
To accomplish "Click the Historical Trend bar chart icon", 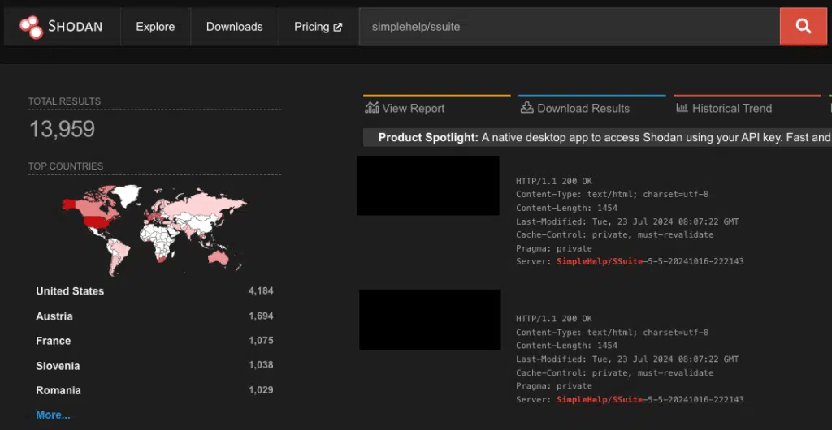I will 682,108.
